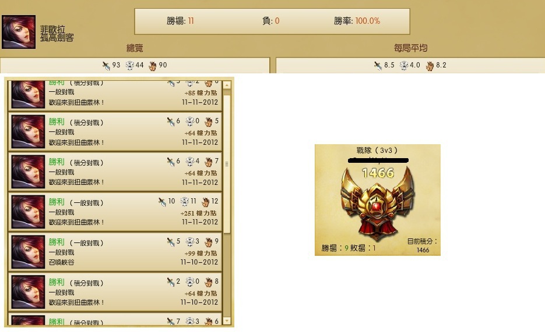Viewport: 545px width, 332px height.
Task: Click the 每局平均 per-game average heading
Action: point(410,48)
